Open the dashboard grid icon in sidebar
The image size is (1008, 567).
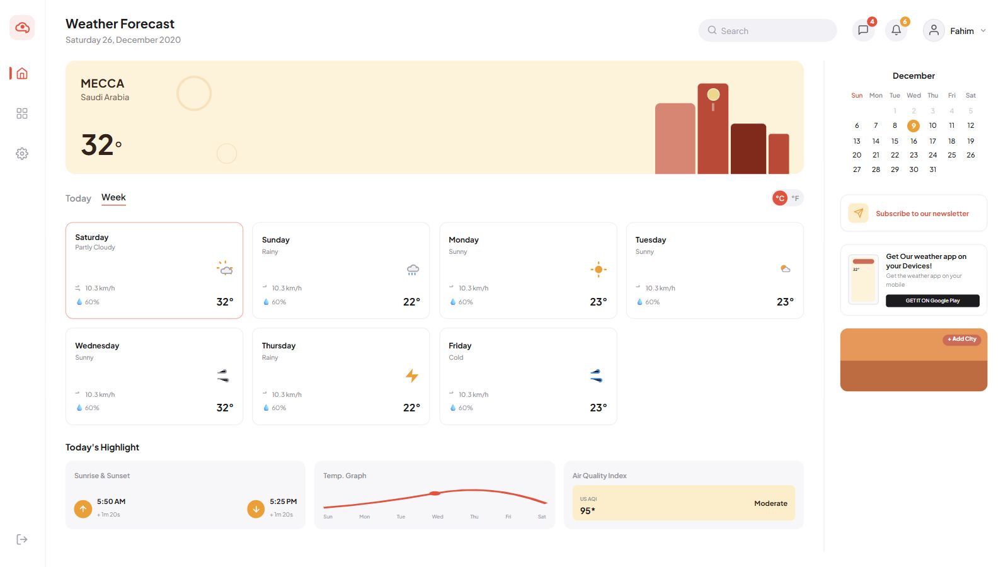22,113
